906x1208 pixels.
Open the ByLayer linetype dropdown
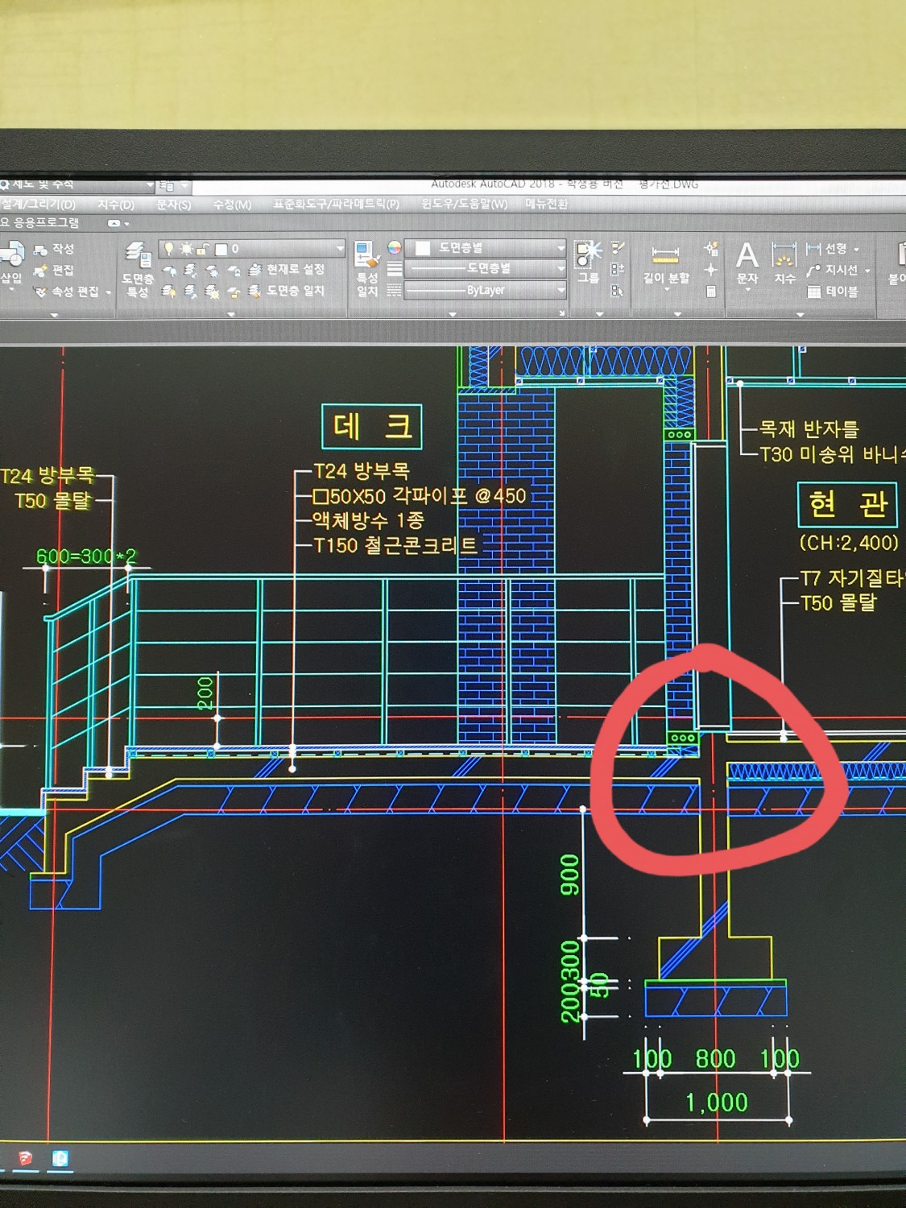(x=561, y=290)
